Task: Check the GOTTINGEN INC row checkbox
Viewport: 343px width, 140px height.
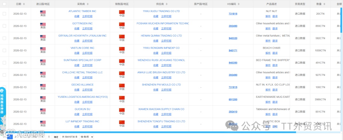Action: pos(4,26)
